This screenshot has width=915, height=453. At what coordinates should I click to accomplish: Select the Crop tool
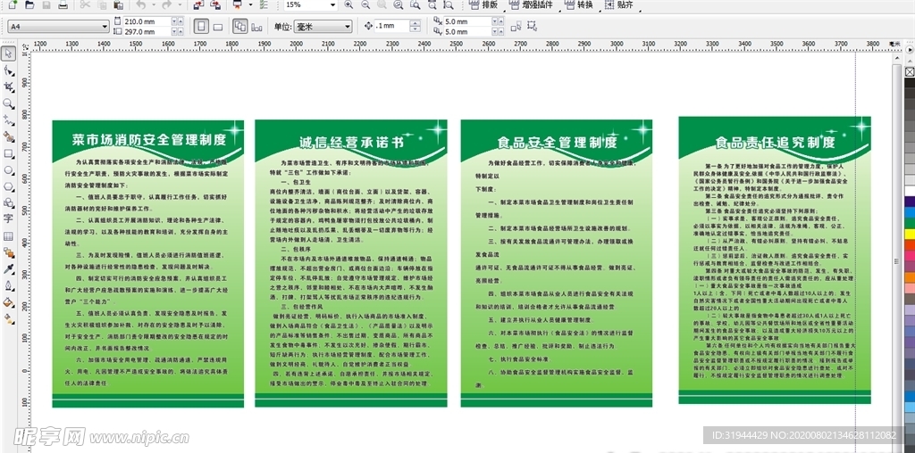click(x=8, y=86)
